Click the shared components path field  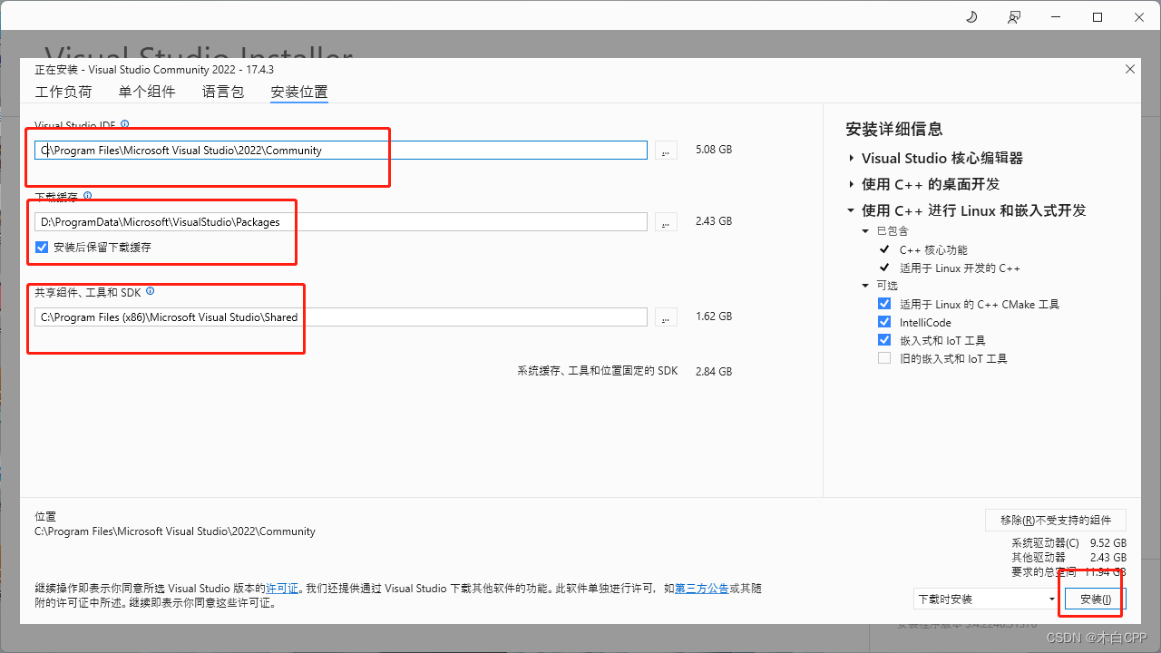(x=341, y=317)
